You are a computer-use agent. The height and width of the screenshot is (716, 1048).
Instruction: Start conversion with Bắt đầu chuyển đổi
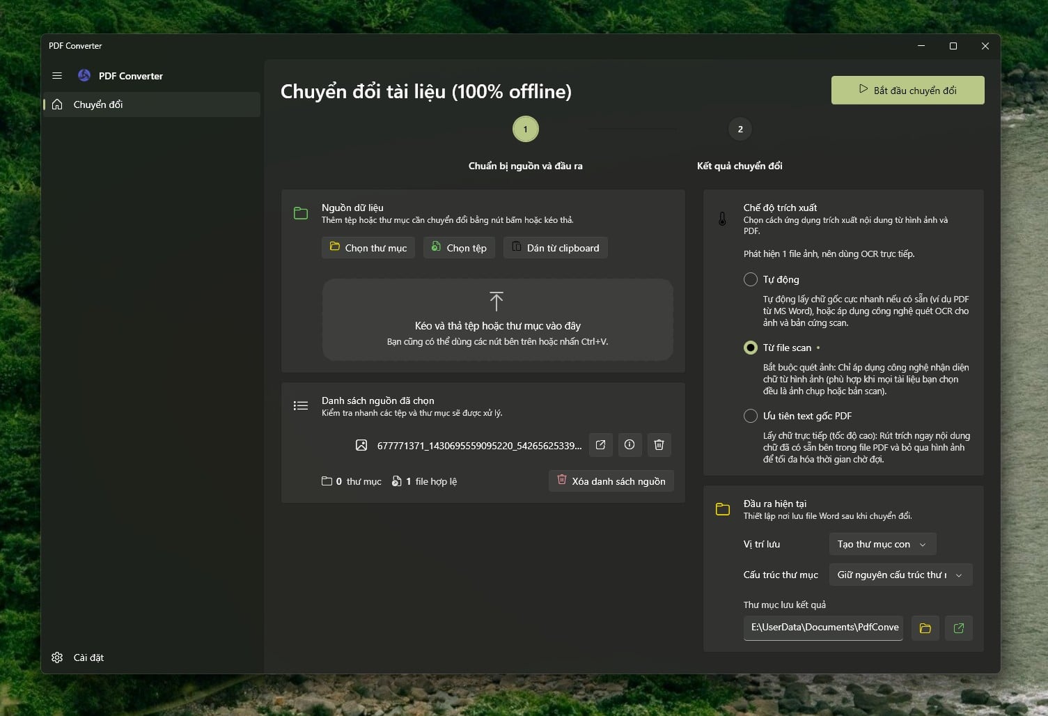[x=907, y=91]
